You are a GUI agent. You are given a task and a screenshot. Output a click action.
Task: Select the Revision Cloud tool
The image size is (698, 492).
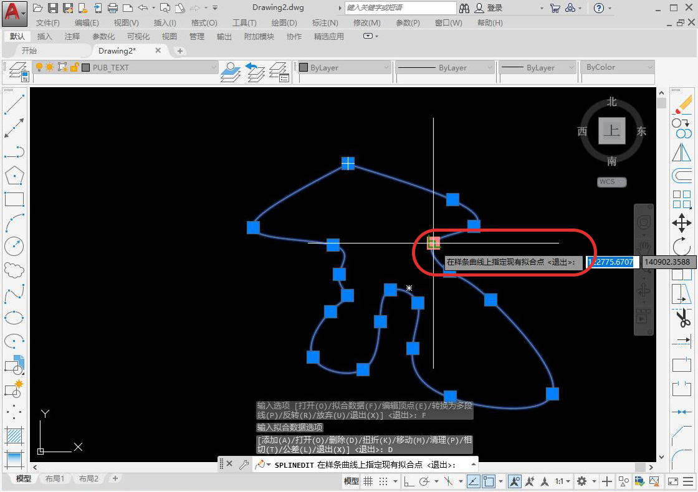coord(14,270)
